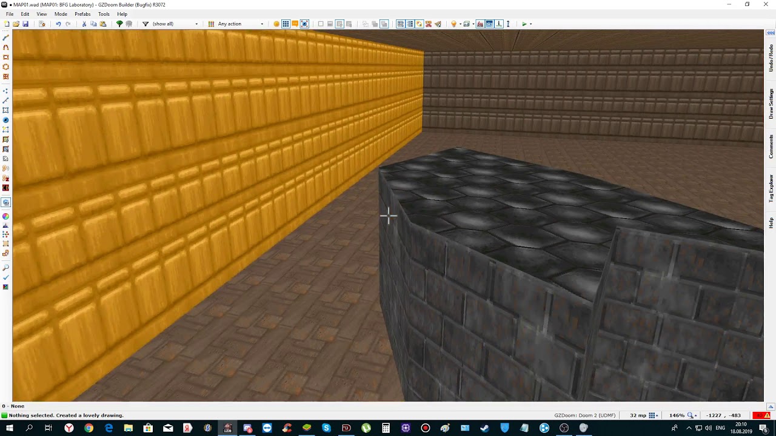
Task: Open the Tools menu
Action: tap(104, 14)
